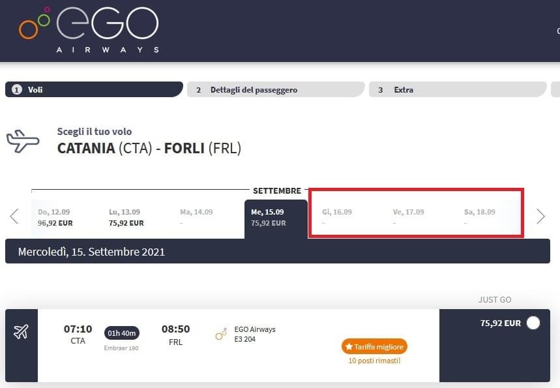This screenshot has height=388, width=560.
Task: Click the airplane icon beside route title
Action: coord(23,141)
